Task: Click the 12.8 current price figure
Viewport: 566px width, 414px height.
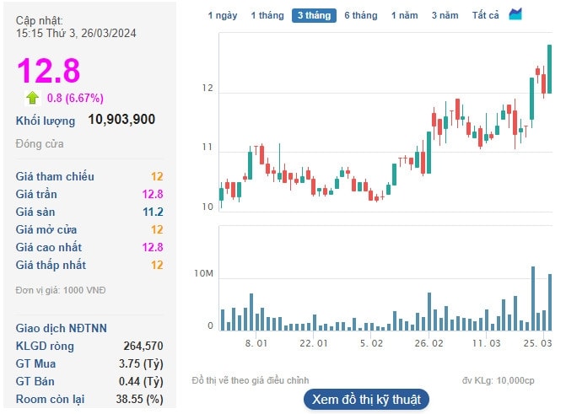Action: [x=48, y=70]
